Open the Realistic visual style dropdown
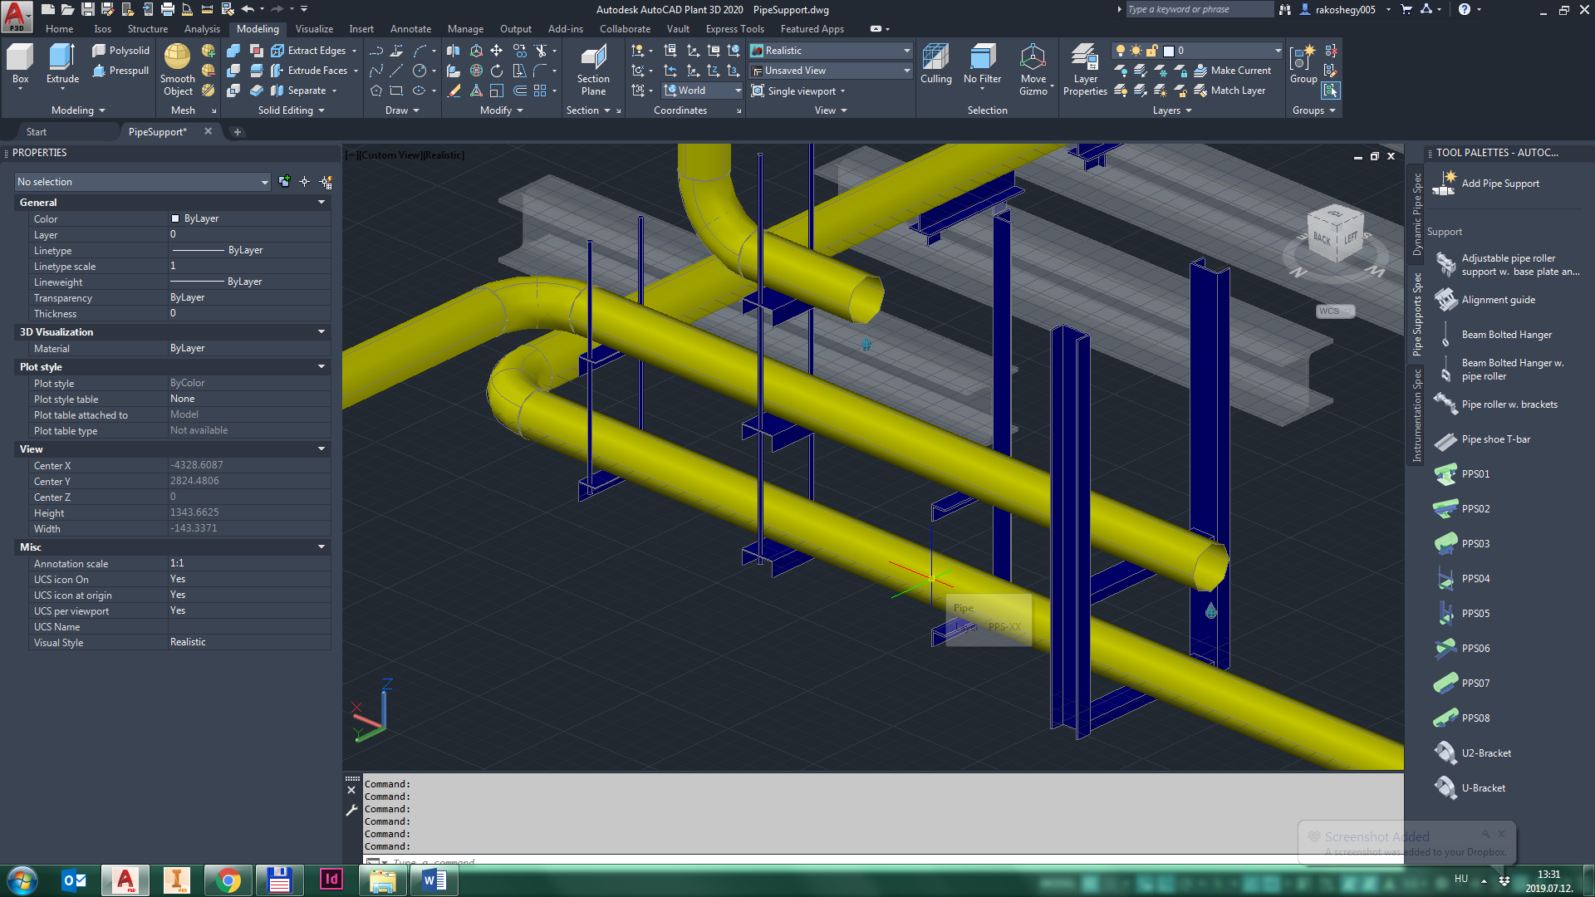Viewport: 1595px width, 897px height. (906, 51)
